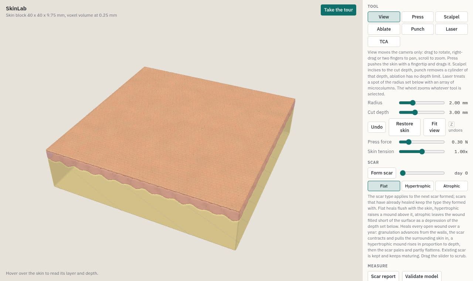Pick the Punch tool
Screen dimensions: 473x281
(418, 29)
